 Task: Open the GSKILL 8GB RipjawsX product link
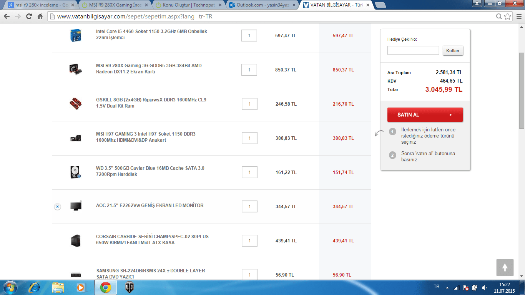[151, 103]
